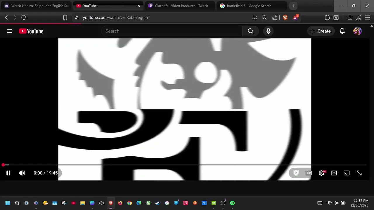Open Brave Shields lion icon
374x210 pixels.
pyautogui.click(x=285, y=17)
